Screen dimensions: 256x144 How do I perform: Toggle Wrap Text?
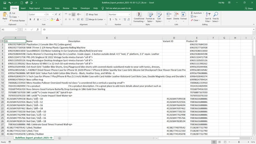[x=92, y=14]
